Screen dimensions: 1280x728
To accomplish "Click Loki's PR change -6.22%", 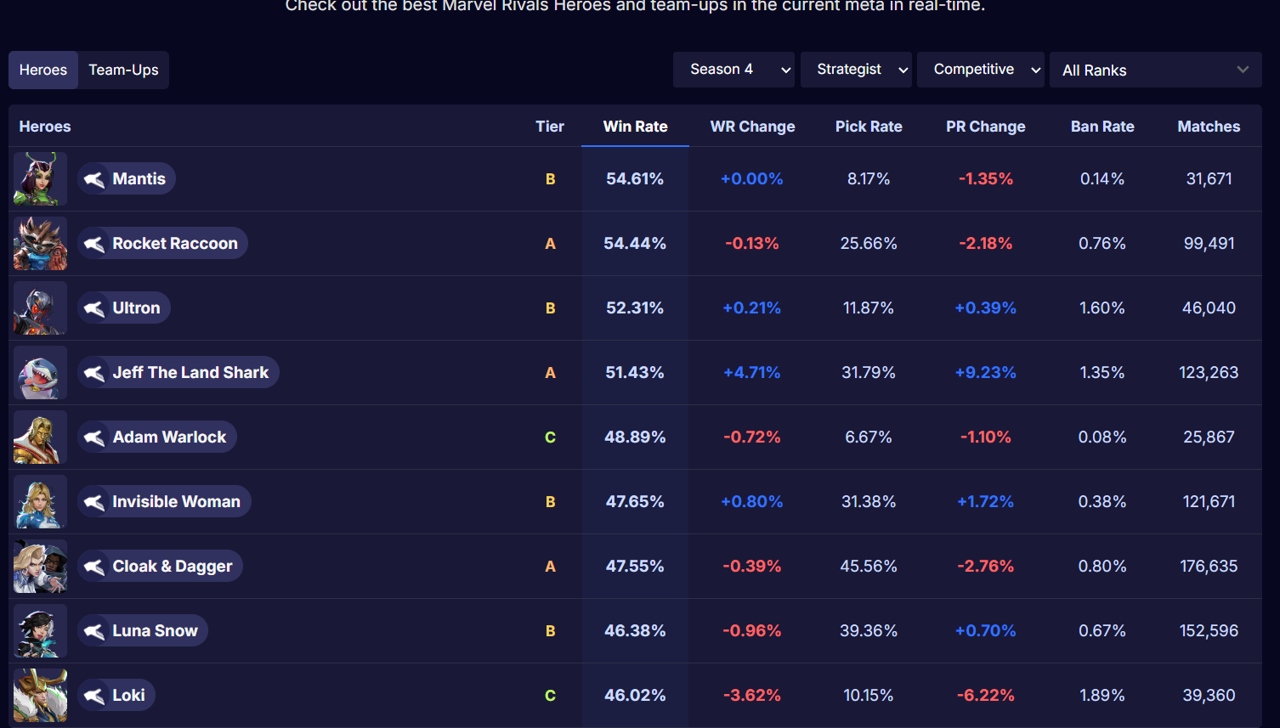I will click(x=986, y=695).
